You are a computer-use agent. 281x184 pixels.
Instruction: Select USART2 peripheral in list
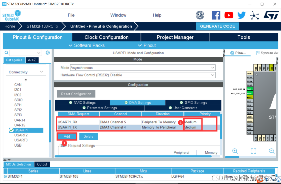pos(21,135)
